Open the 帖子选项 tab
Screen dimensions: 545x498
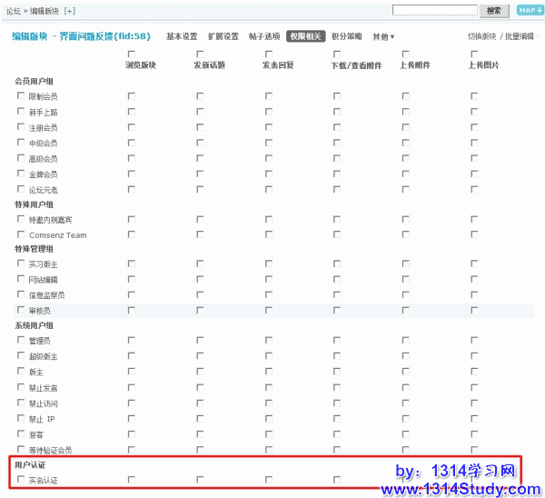click(264, 37)
